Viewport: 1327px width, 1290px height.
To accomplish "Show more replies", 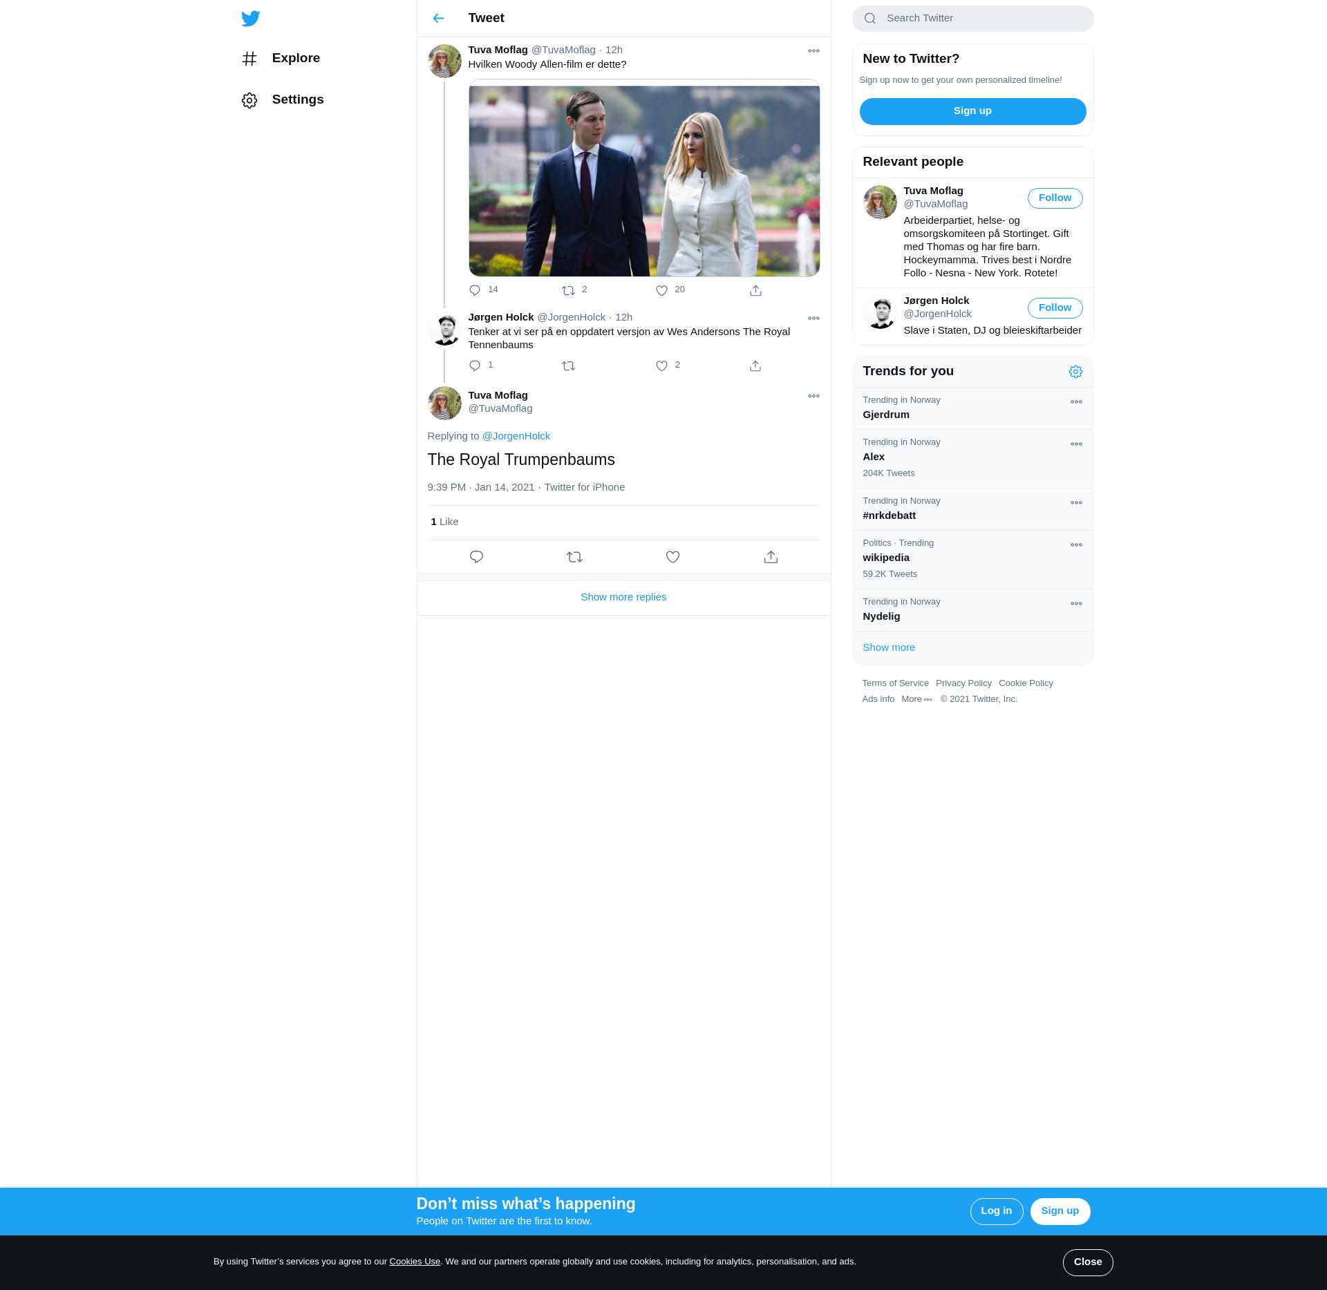I will pyautogui.click(x=623, y=598).
